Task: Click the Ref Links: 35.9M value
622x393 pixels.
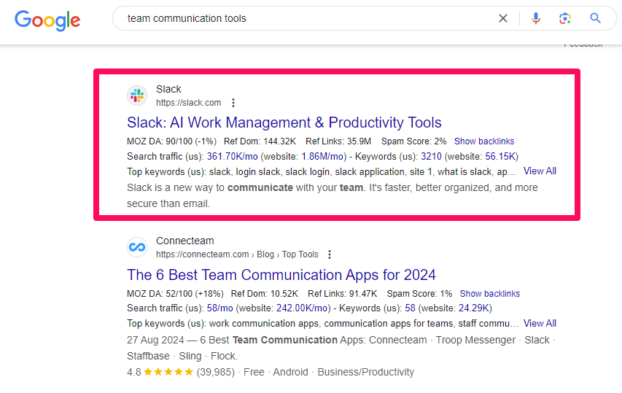Action: (338, 141)
